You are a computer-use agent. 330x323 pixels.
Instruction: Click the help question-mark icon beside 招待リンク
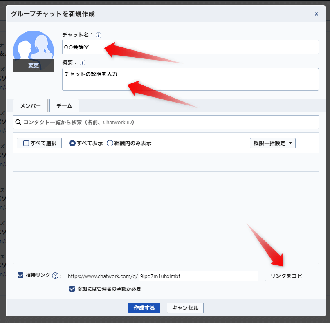tap(55, 276)
